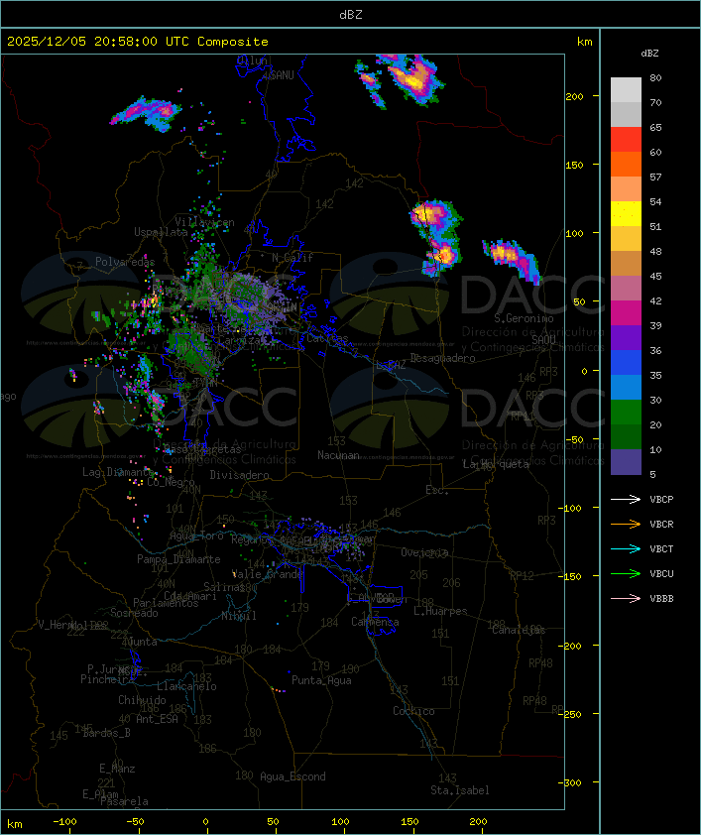Image resolution: width=701 pixels, height=835 pixels.
Task: Click the 'Canalejas' map label
Action: (519, 631)
